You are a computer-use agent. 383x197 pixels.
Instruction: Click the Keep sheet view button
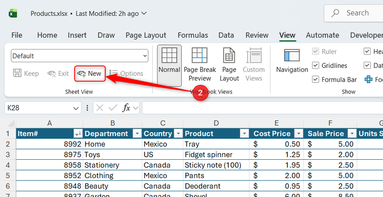pos(26,73)
